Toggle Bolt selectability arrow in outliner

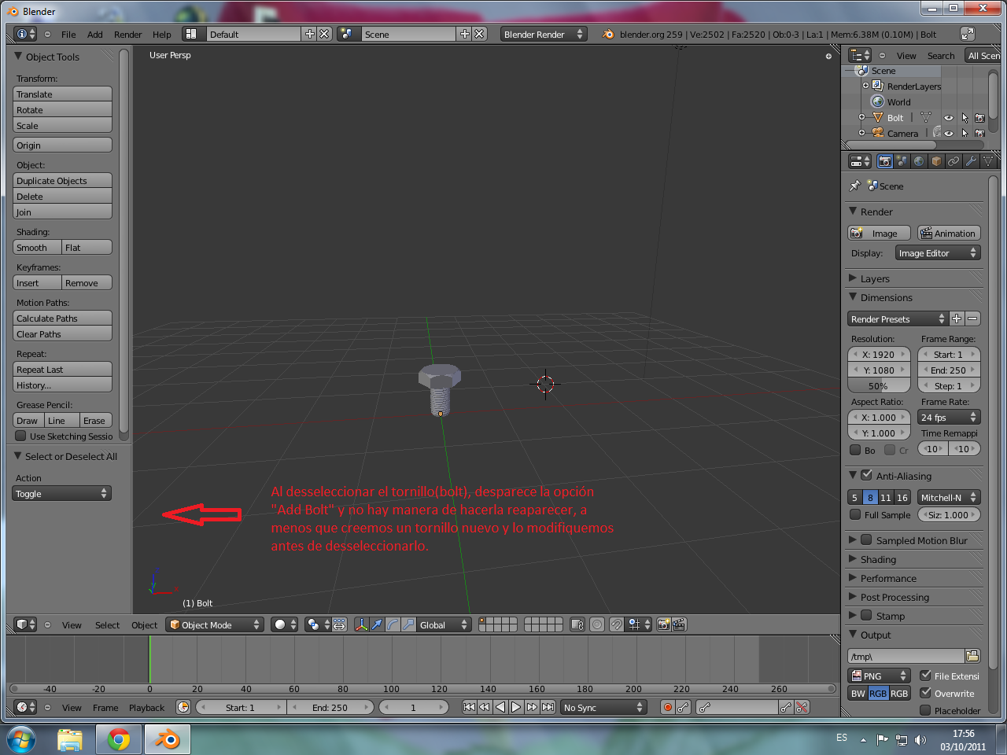(x=965, y=118)
